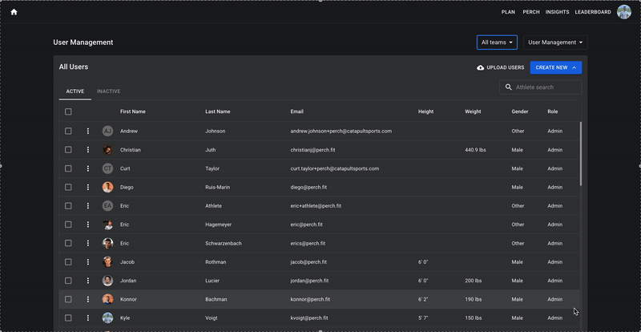Click Andrew Johnson's AJ avatar
Viewport: 641px width, 332px height.
click(x=107, y=131)
